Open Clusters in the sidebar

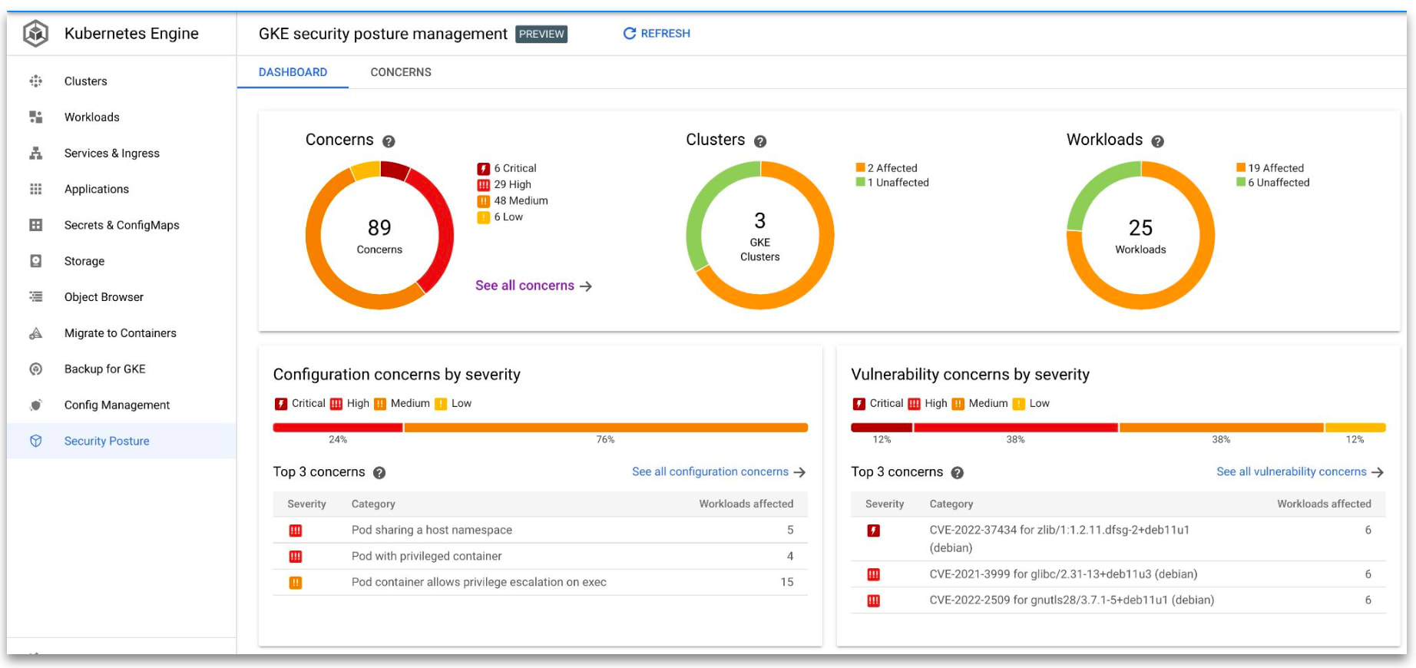tap(121, 81)
